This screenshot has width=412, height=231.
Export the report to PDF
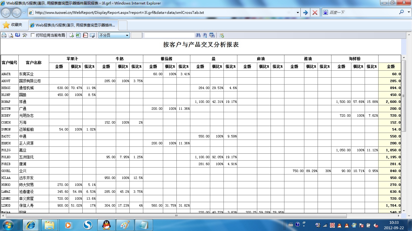tap(85, 35)
